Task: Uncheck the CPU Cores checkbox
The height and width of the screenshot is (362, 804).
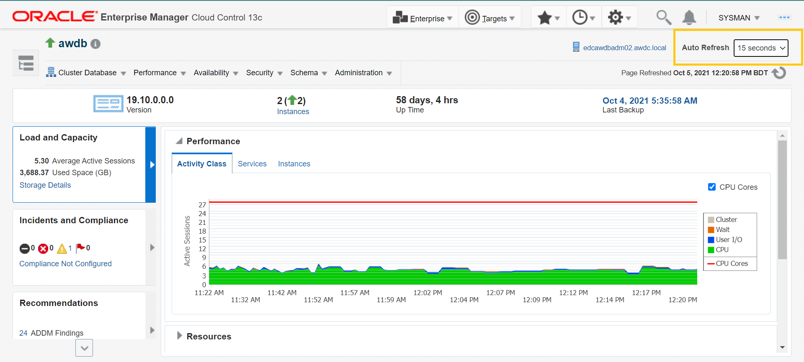Action: pos(711,187)
